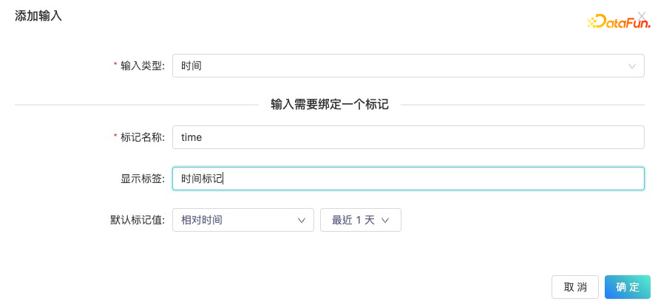Click the 输入类型 label text
Screen dimensions: 658x304
click(x=143, y=66)
